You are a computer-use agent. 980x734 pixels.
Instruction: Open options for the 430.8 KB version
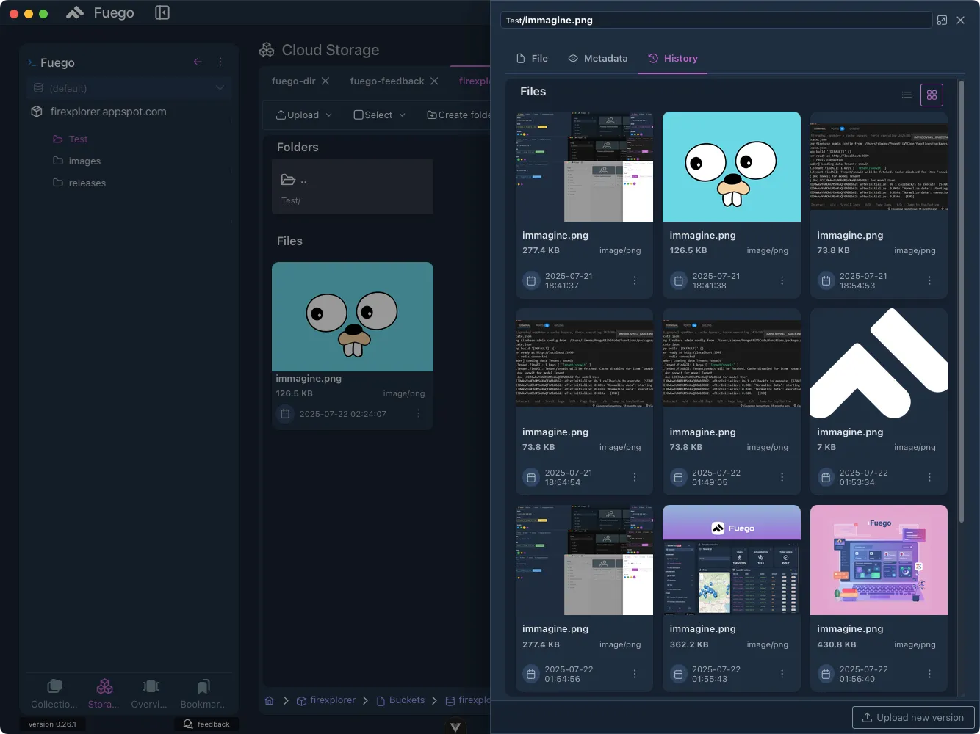[929, 674]
